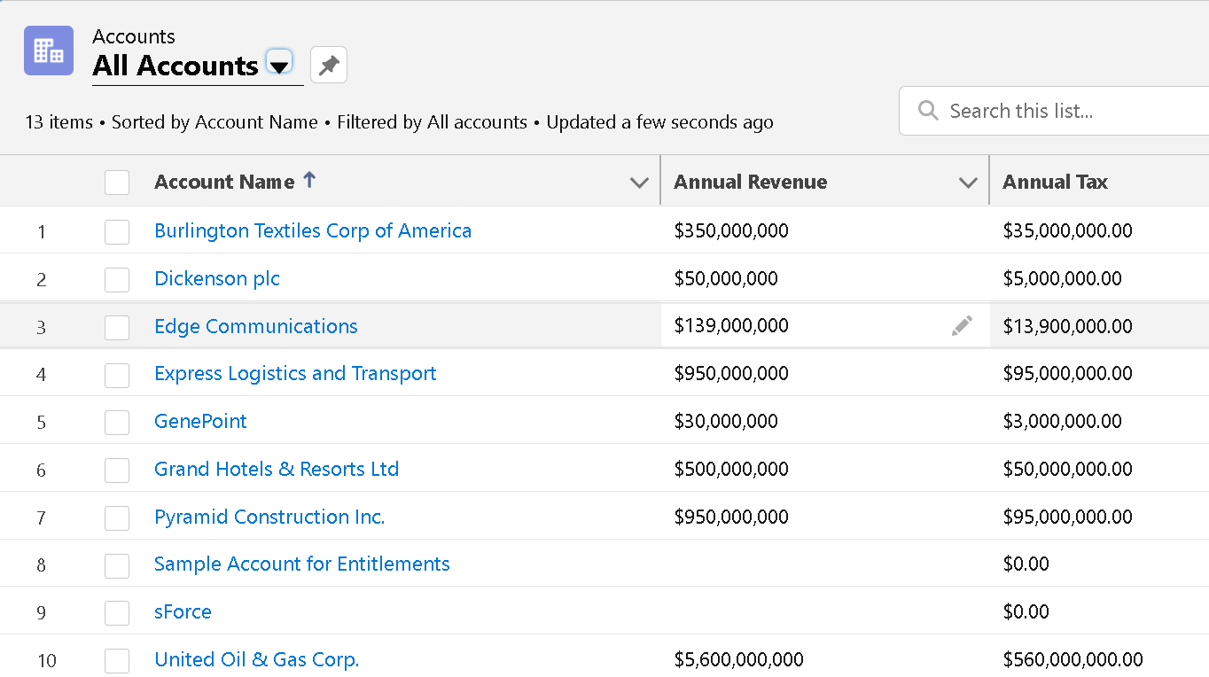Click the sort arrow on Account Name
This screenshot has width=1209, height=677.
[309, 179]
